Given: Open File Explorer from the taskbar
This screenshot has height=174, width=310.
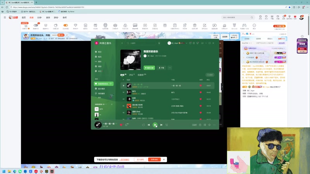Looking at the screenshot, I should click(9, 171).
